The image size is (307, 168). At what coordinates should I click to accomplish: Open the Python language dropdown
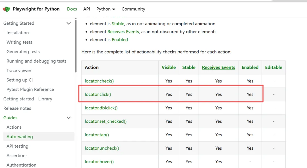(x=106, y=9)
